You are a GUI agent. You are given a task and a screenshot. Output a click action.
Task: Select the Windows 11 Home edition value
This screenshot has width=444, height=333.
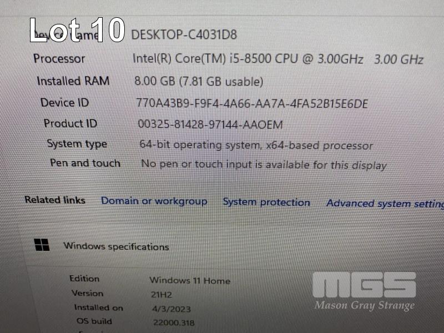(x=190, y=281)
